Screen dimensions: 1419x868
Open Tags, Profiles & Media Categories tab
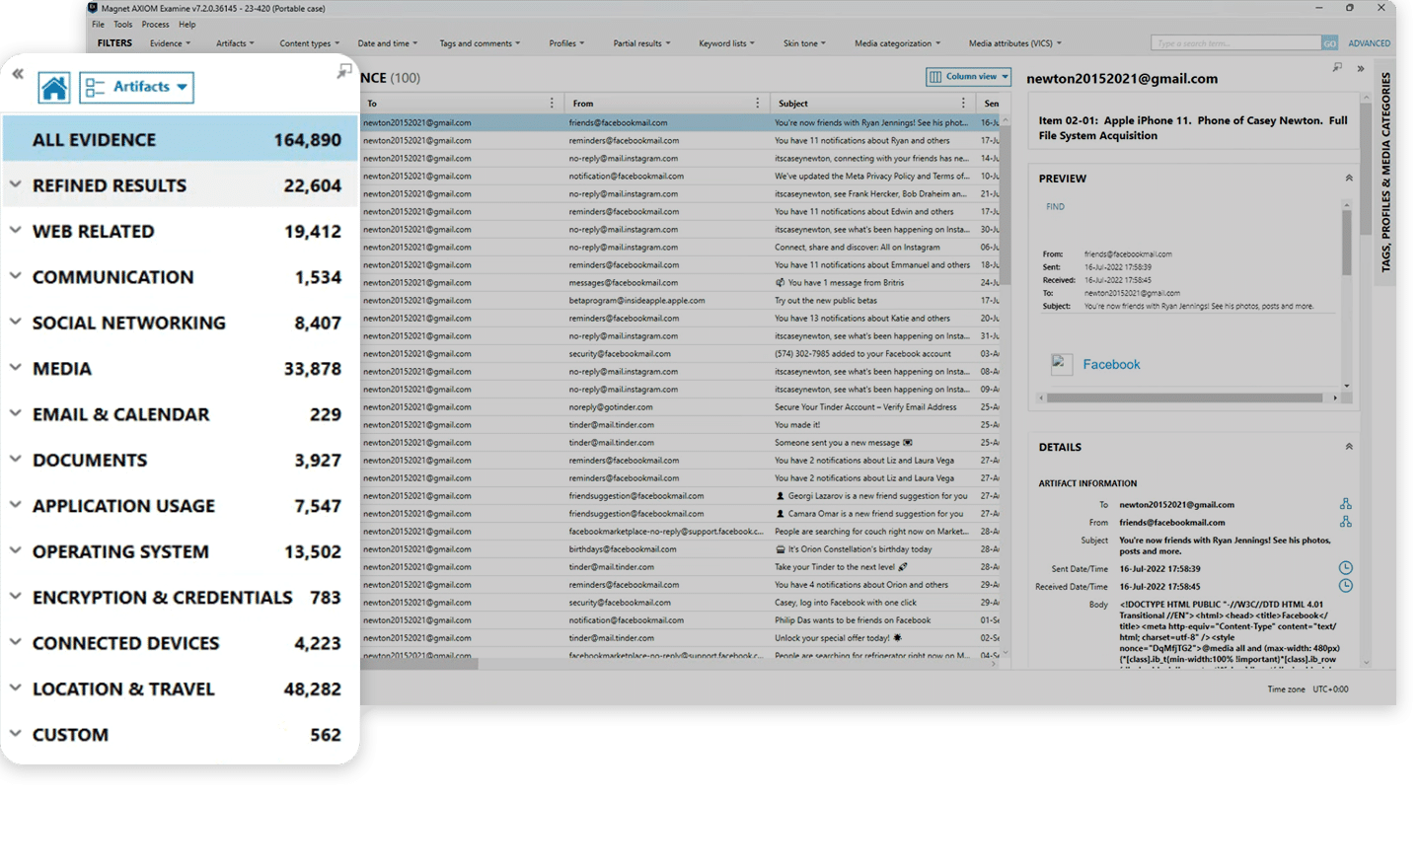[1385, 172]
